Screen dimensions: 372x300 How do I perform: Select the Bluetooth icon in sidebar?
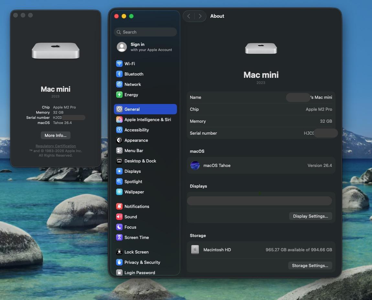tap(119, 74)
